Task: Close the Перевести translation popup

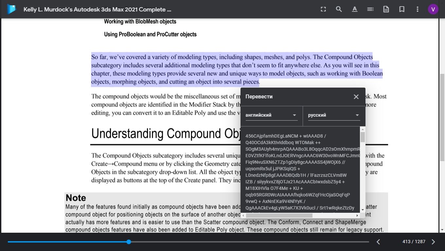Action: 356,97
